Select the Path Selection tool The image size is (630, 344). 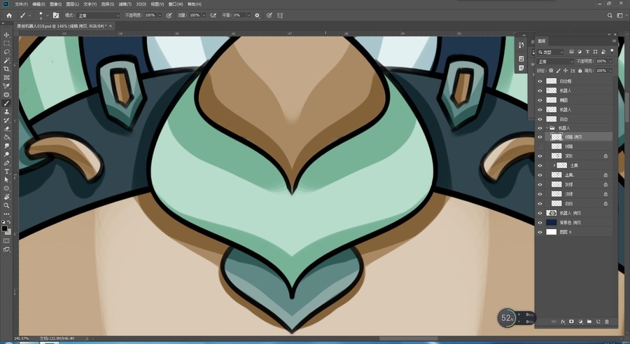click(6, 180)
